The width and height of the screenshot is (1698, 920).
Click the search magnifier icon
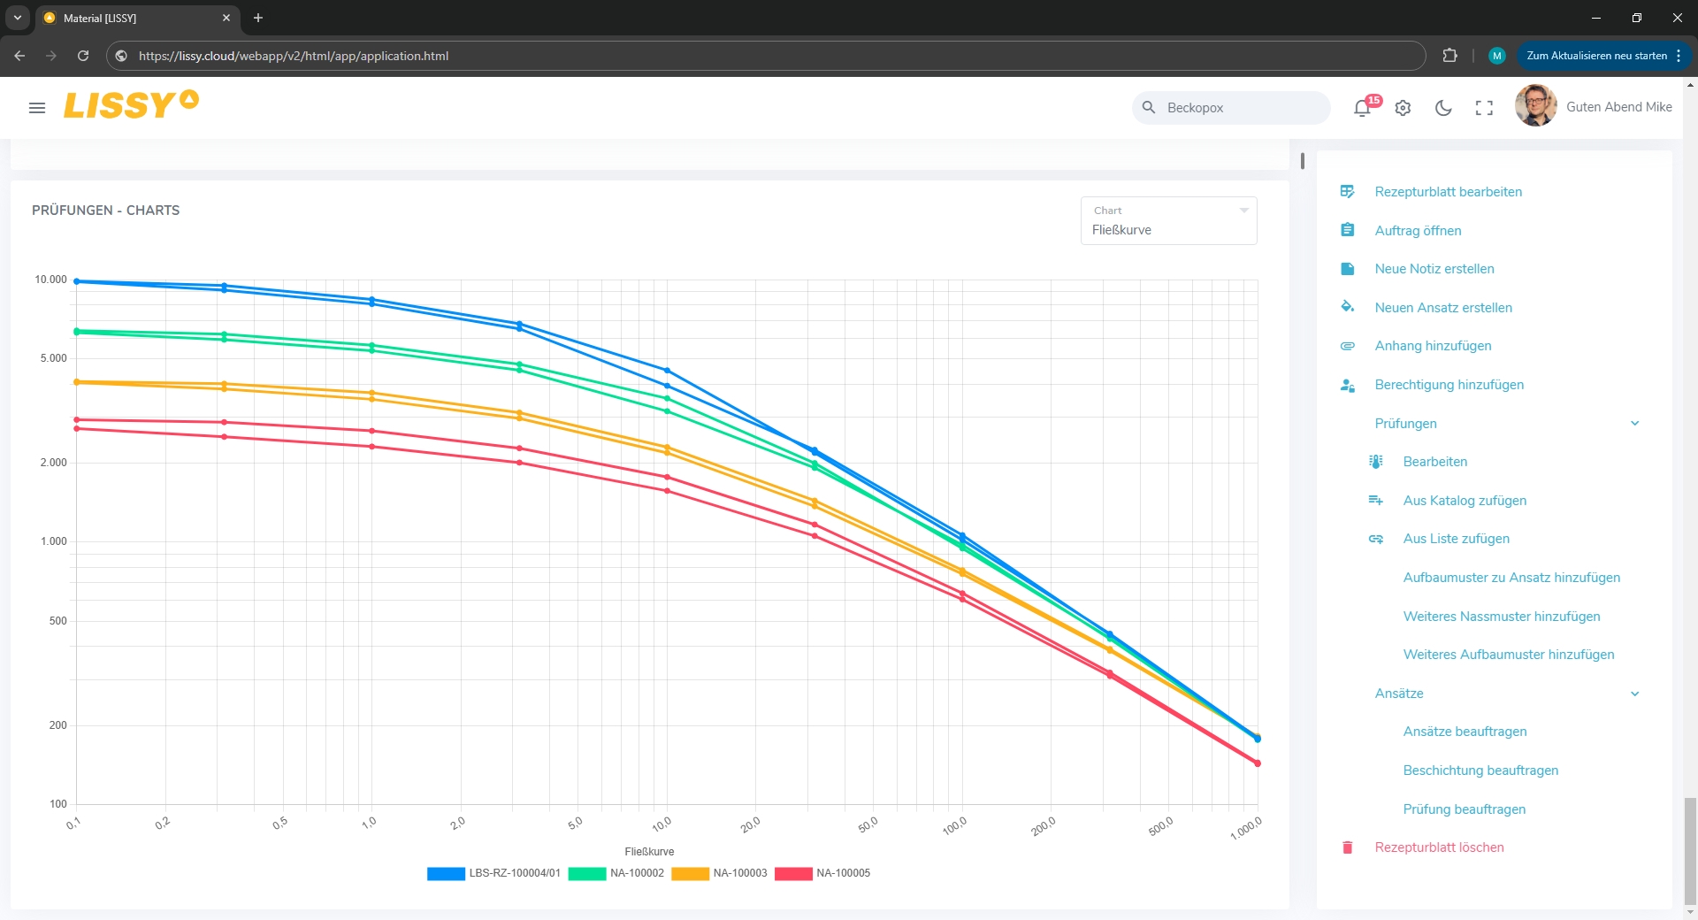click(1149, 107)
